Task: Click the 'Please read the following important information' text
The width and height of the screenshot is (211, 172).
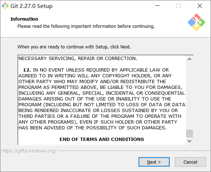Action: point(86,26)
